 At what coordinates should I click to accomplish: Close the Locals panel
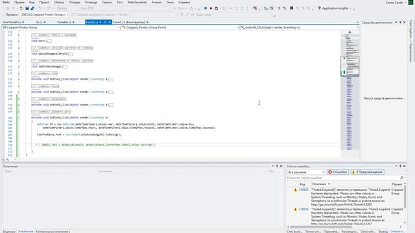(281, 166)
